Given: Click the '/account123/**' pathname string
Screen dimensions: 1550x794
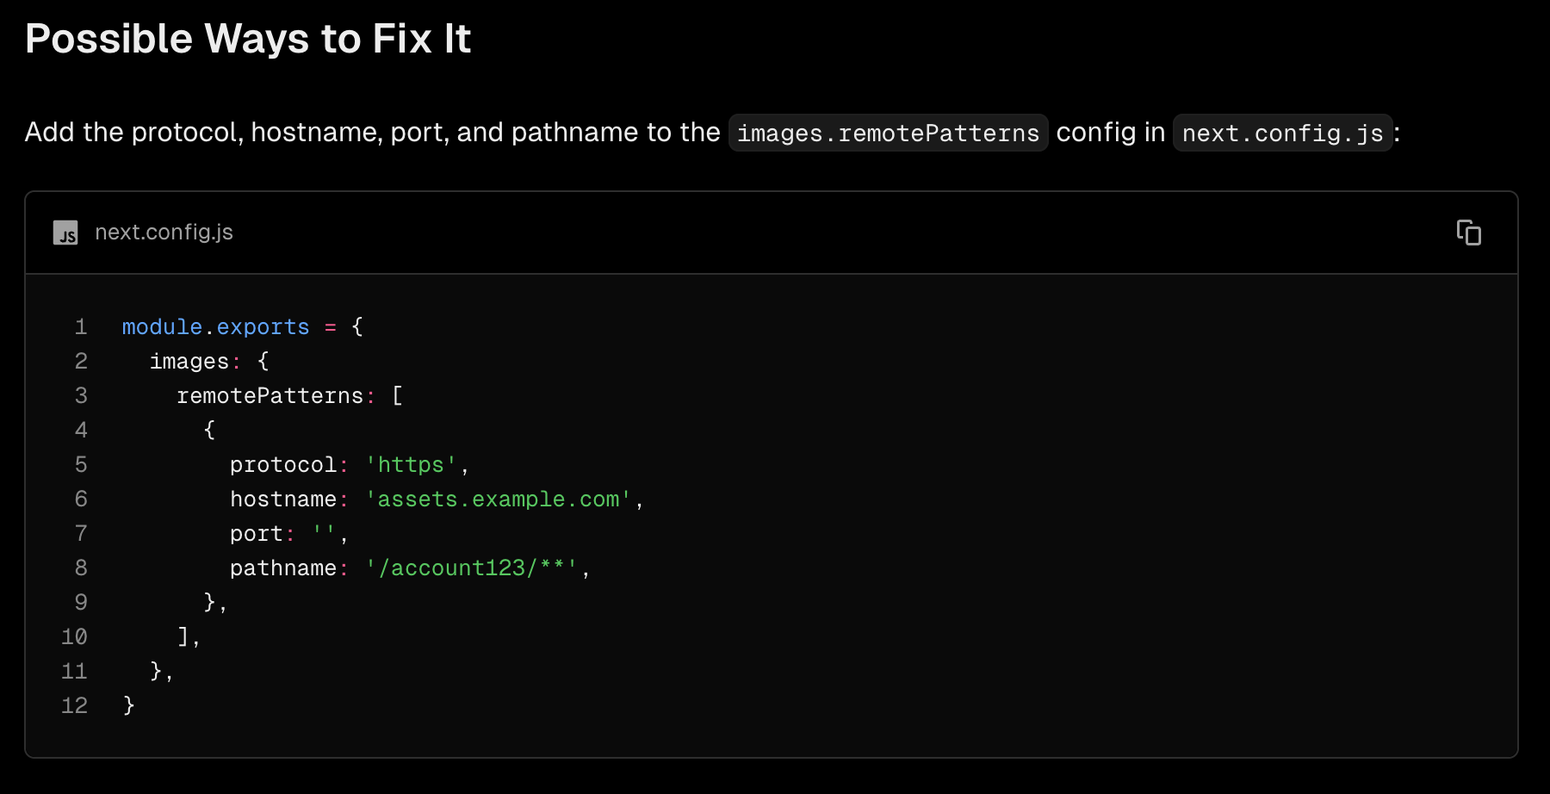Looking at the screenshot, I should pos(471,568).
